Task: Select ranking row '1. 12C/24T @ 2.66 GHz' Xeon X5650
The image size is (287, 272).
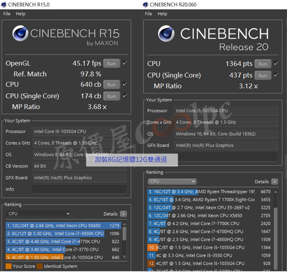Action: 63,225
